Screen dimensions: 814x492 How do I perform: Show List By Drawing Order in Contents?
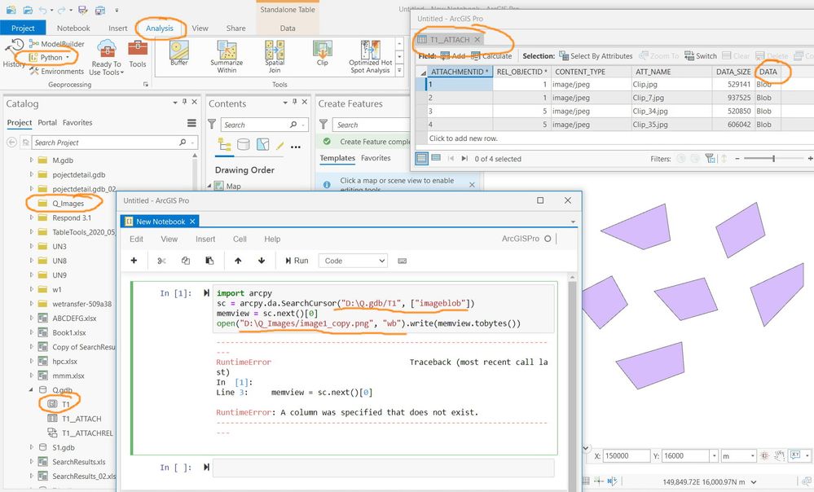click(x=224, y=144)
